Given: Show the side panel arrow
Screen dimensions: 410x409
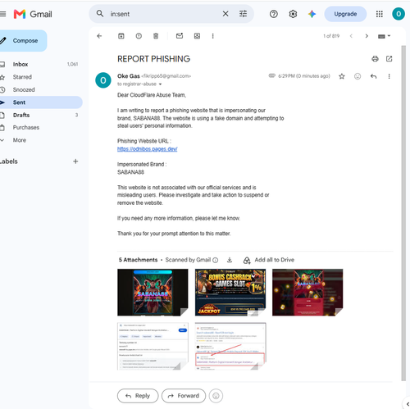Looking at the screenshot, I should click(407, 404).
